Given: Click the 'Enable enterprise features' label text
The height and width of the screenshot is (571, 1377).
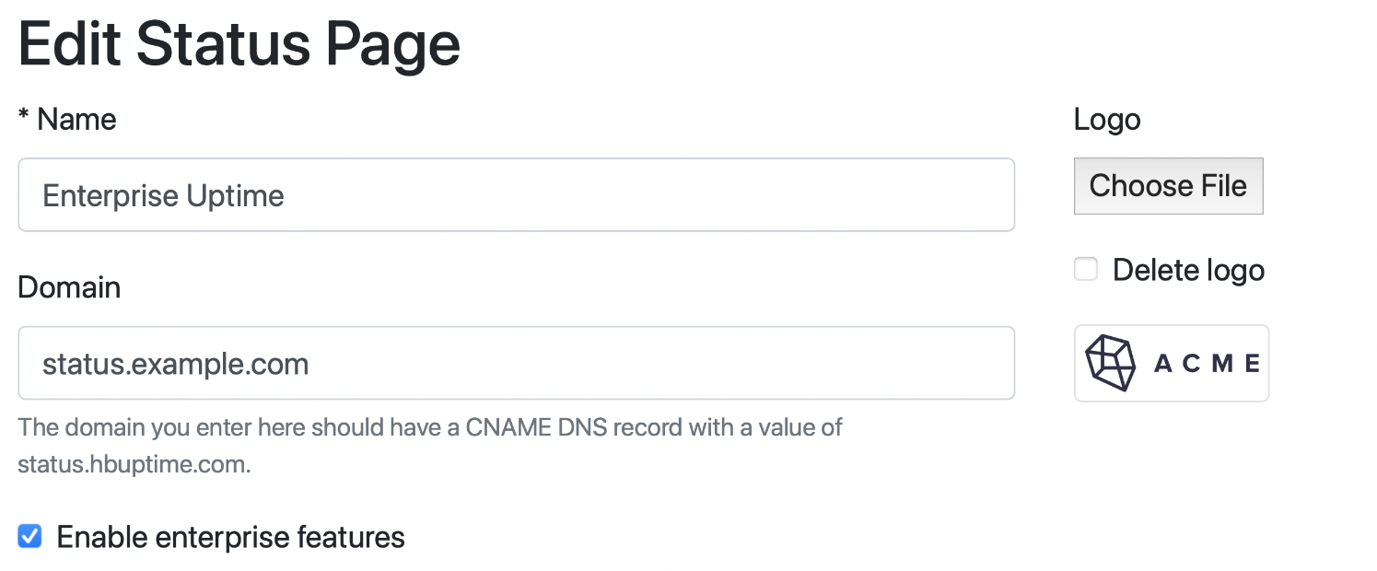Looking at the screenshot, I should [230, 537].
